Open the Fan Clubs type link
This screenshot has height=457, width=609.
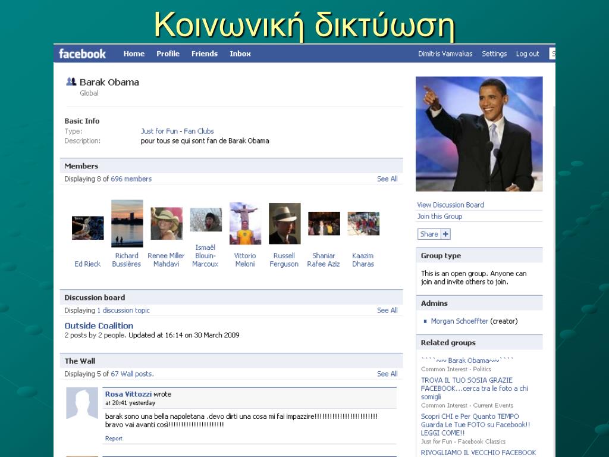click(x=199, y=131)
